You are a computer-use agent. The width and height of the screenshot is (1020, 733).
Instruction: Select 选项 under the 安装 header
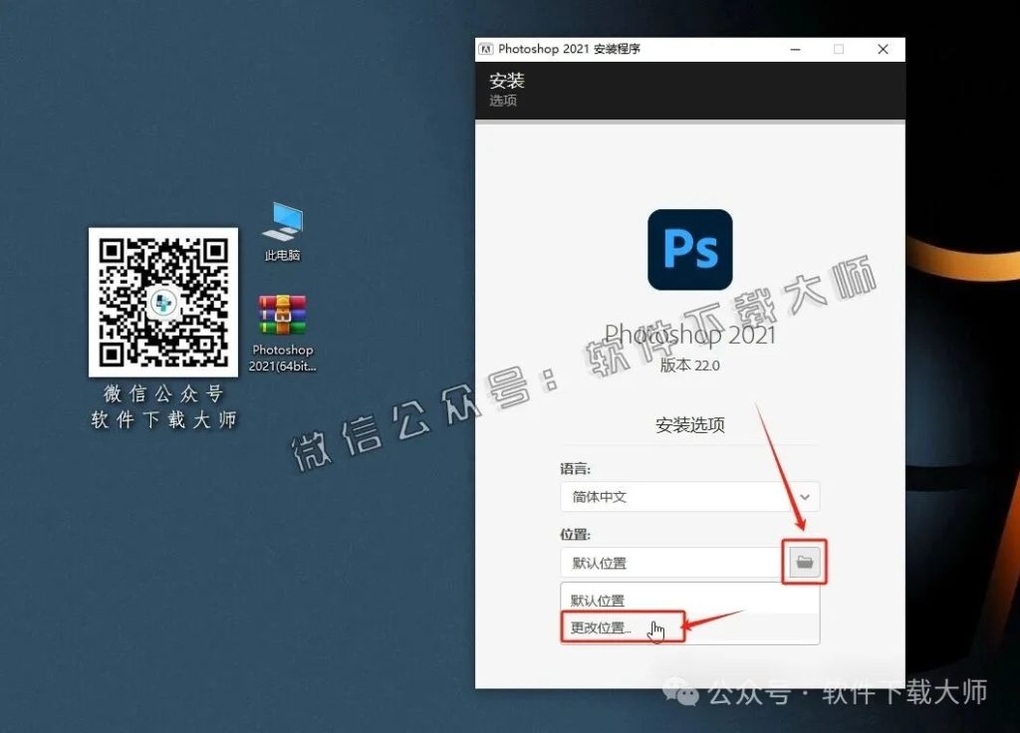[x=502, y=101]
